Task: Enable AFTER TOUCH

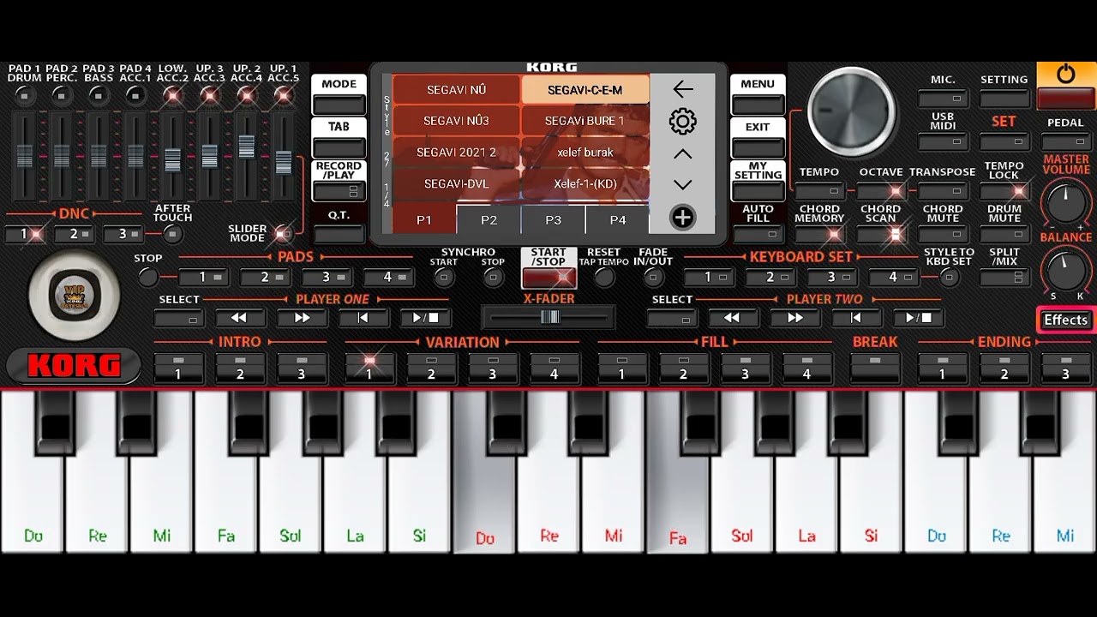Action: click(173, 234)
